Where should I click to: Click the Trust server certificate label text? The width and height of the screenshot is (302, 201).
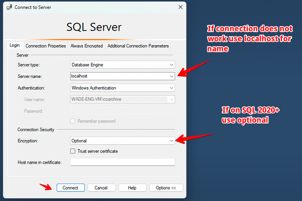pyautogui.click(x=98, y=151)
